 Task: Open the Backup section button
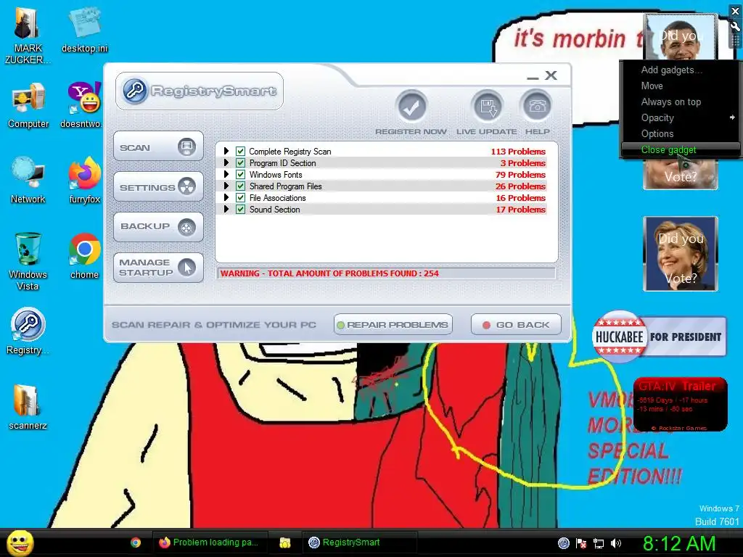click(x=158, y=227)
